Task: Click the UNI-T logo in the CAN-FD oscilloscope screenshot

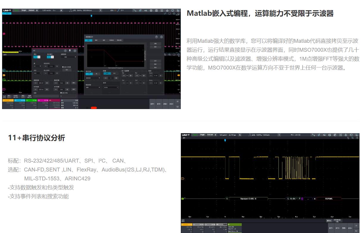Action: (x=186, y=135)
